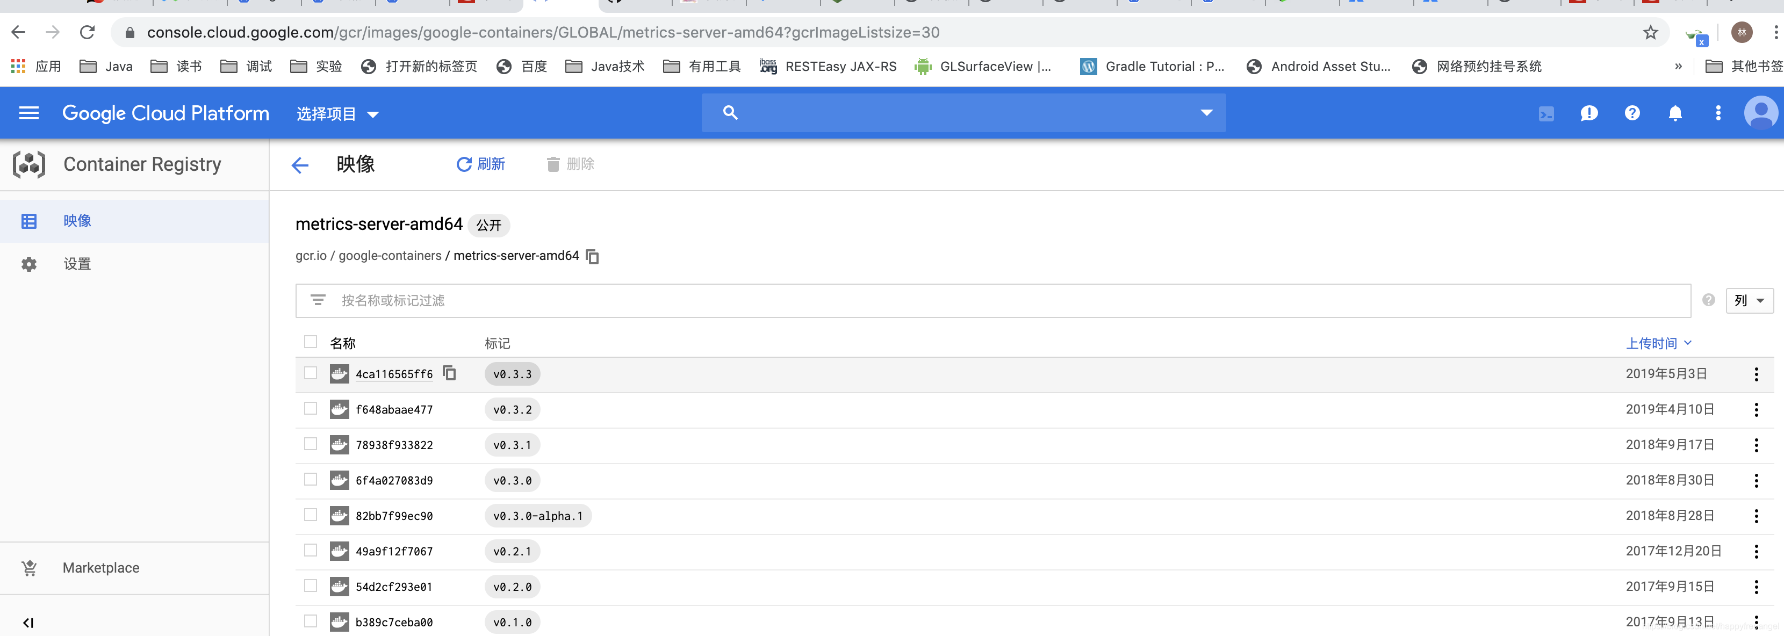Viewport: 1784px width, 636px height.
Task: Open the 选择项目 project selector dropdown
Action: (x=338, y=114)
